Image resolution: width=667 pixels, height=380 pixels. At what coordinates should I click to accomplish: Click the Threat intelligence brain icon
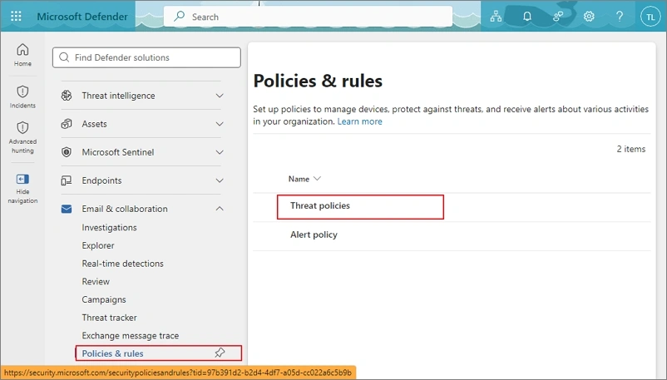tap(67, 96)
